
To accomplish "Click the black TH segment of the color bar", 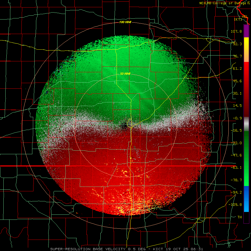I will pos(246,217).
